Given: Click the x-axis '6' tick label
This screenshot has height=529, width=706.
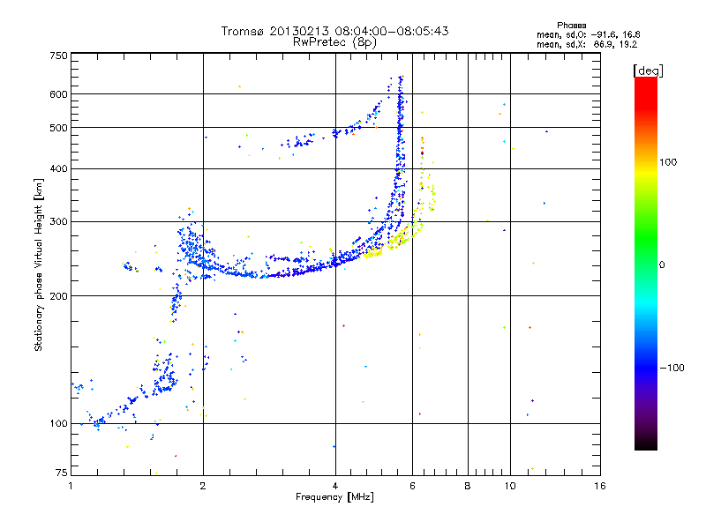Looking at the screenshot, I should pyautogui.click(x=412, y=486).
